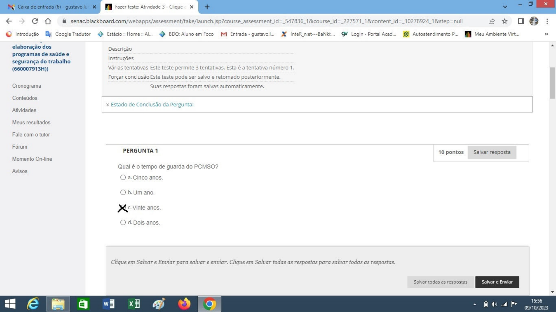Expand Estado de Conclusão da Pergunta section
This screenshot has height=312, width=556.
[x=152, y=104]
